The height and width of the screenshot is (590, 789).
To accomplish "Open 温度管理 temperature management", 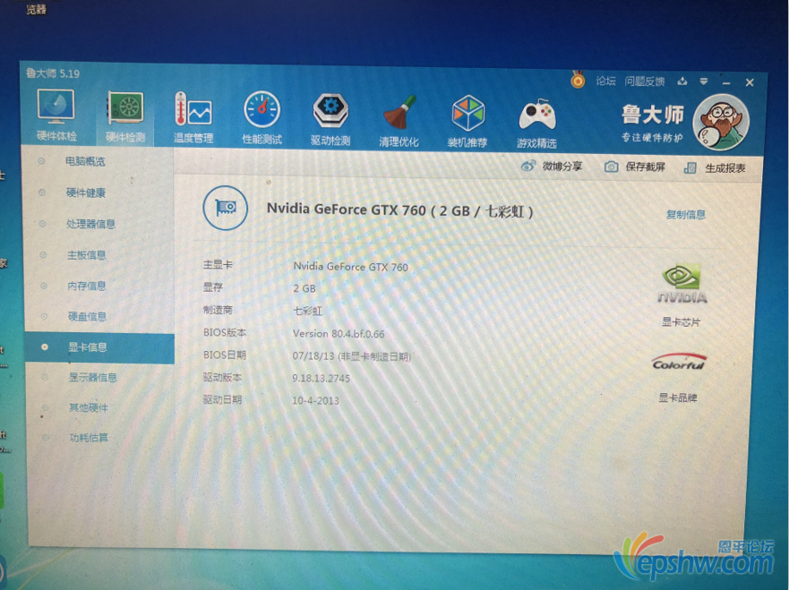I will click(x=193, y=117).
